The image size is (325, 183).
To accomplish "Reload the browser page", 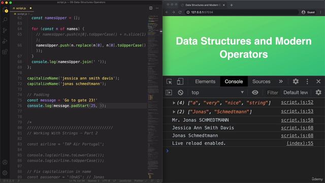I will (180, 12).
